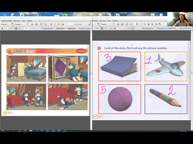The width and height of the screenshot is (193, 144).
Task: Open zoom percentage dropdown in left window
Action: click(x=30, y=28)
